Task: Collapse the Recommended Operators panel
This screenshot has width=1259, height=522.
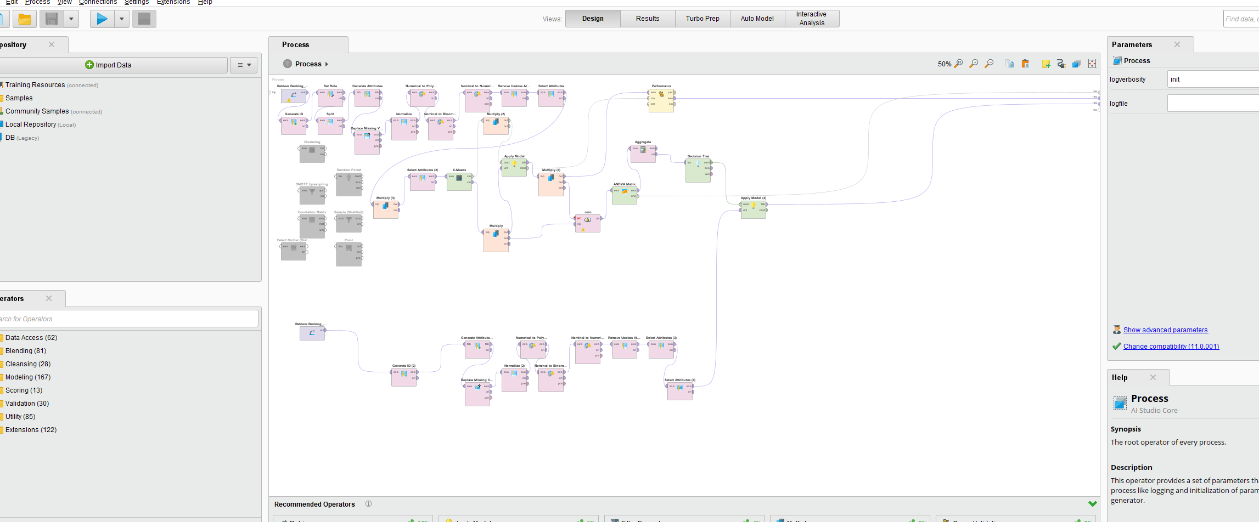Action: tap(1092, 504)
